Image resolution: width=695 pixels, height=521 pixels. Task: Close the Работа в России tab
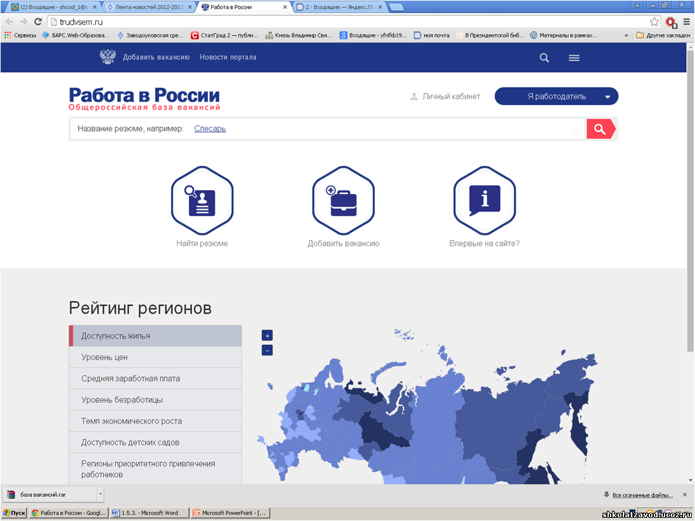(285, 8)
